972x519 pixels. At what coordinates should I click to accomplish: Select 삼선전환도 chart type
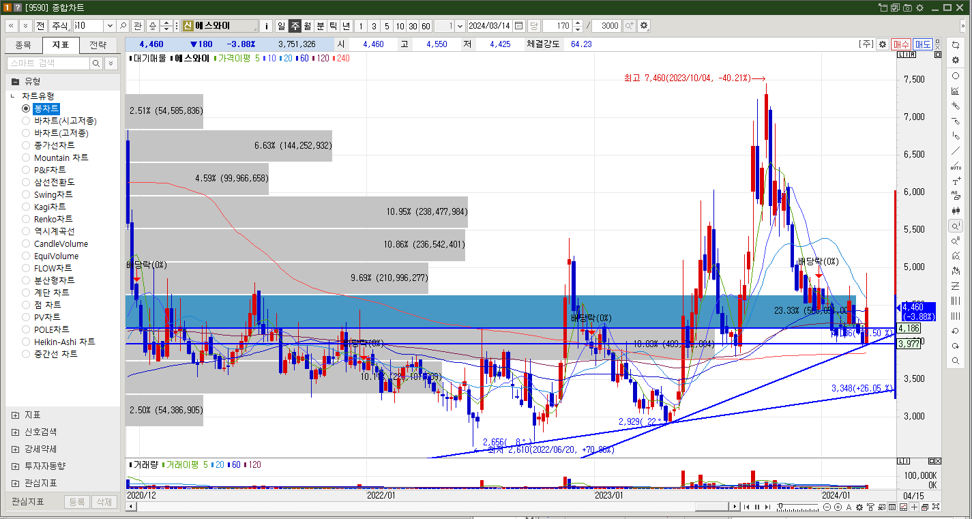(x=26, y=182)
